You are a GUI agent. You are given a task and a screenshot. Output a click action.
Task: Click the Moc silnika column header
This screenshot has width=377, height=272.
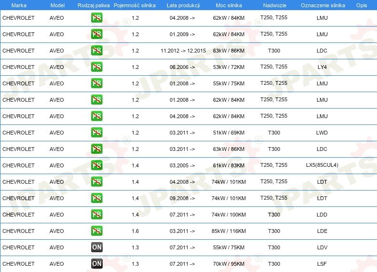(x=229, y=5)
